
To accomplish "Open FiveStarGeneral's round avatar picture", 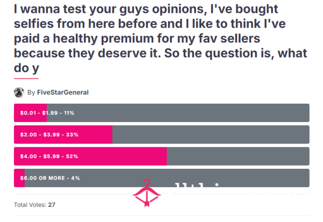I will (19, 92).
